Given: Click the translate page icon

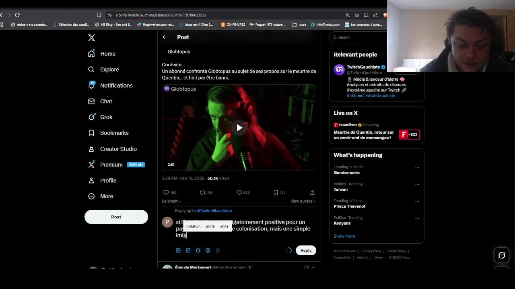Looking at the screenshot, I should coord(347,15).
